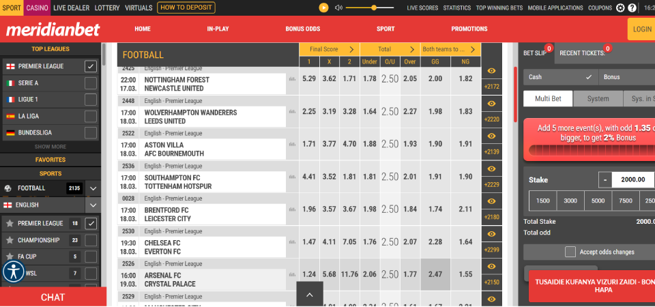Click the red page scrollbar
This screenshot has width=655, height=307.
(x=516, y=94)
